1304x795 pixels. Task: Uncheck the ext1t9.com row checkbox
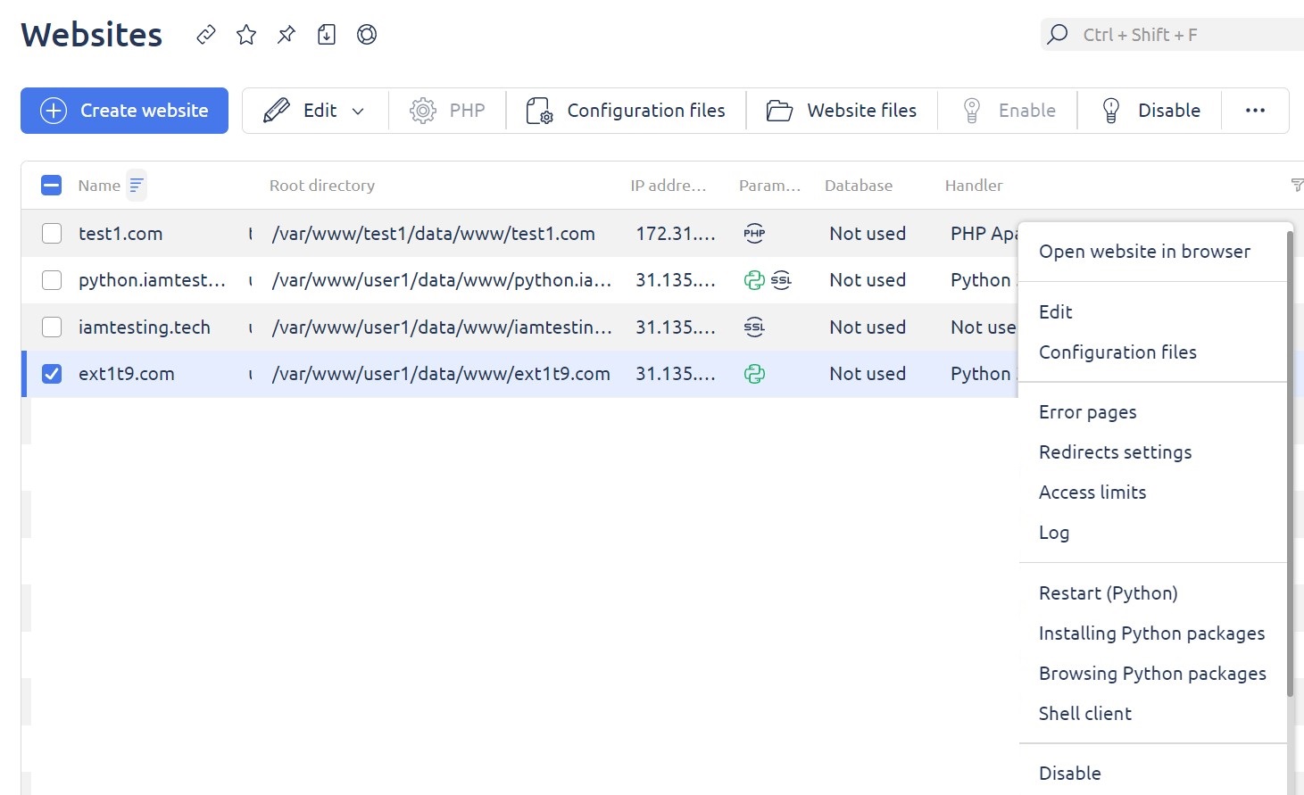click(x=52, y=374)
